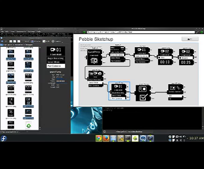Select the node showing timer 00:13
This screenshot has width=204, height=169.
click(165, 57)
